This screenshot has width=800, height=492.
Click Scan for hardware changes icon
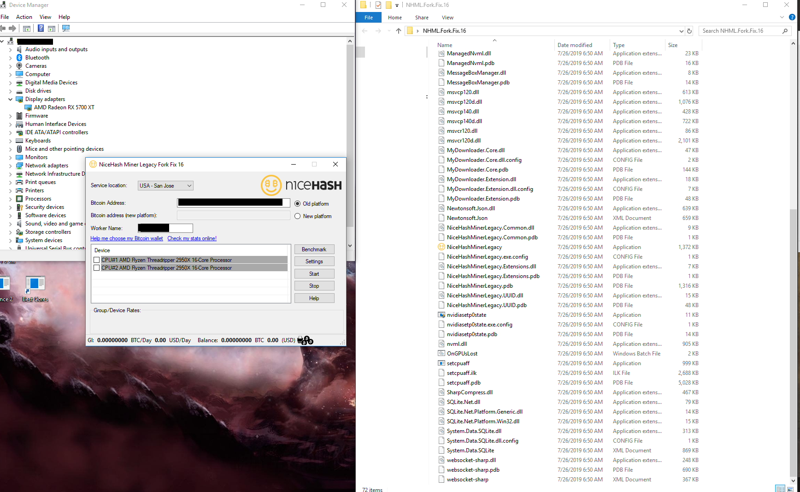tap(66, 28)
